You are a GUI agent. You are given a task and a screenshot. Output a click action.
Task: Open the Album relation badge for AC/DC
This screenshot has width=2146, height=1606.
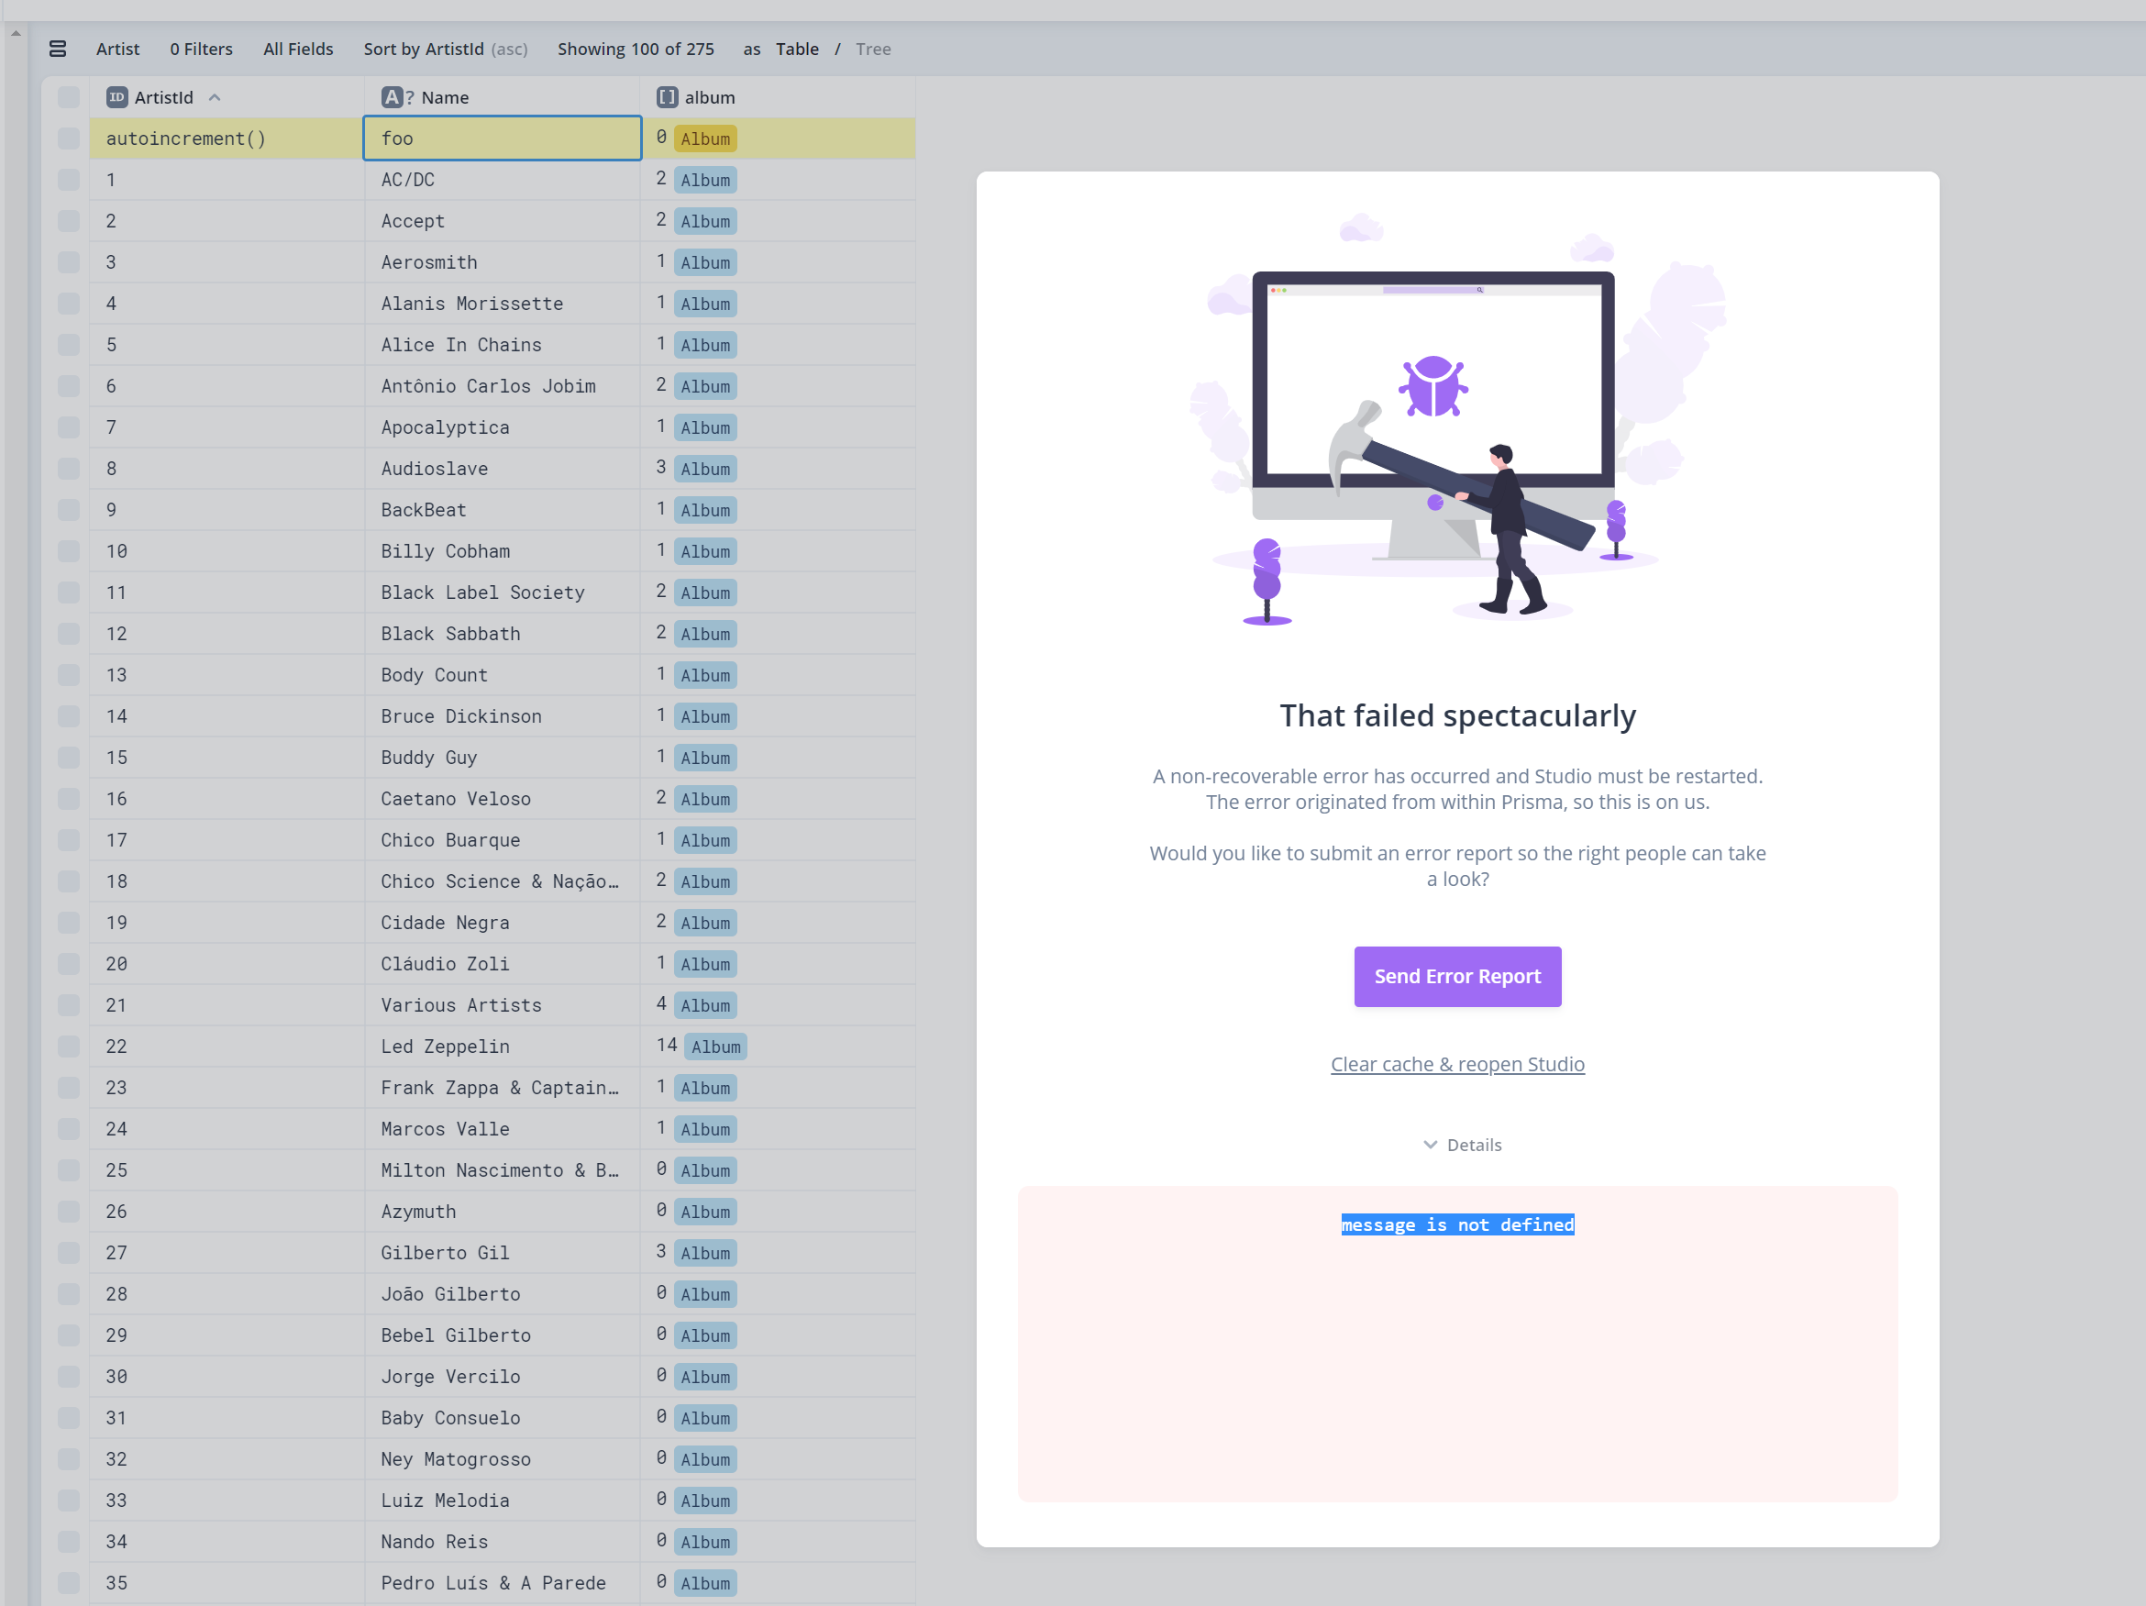coord(705,180)
